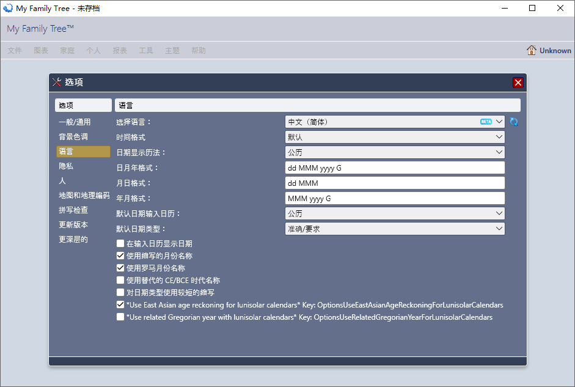Maximize the My Family Tree window
The image size is (575, 387).
tap(532, 8)
